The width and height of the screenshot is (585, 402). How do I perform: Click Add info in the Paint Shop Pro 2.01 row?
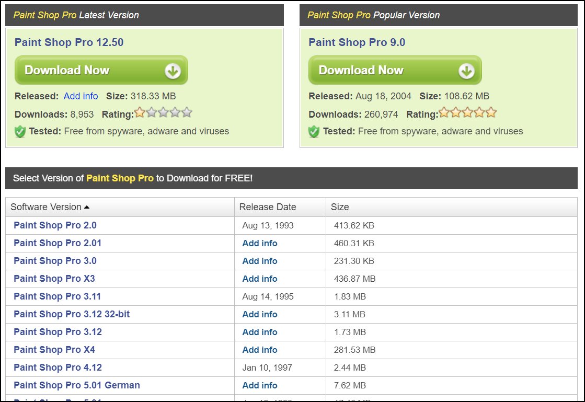point(260,243)
